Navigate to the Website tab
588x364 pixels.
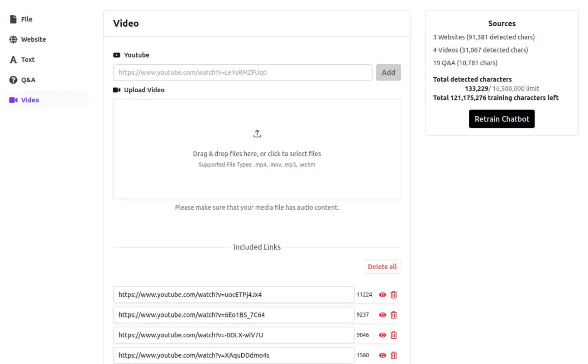coord(34,39)
